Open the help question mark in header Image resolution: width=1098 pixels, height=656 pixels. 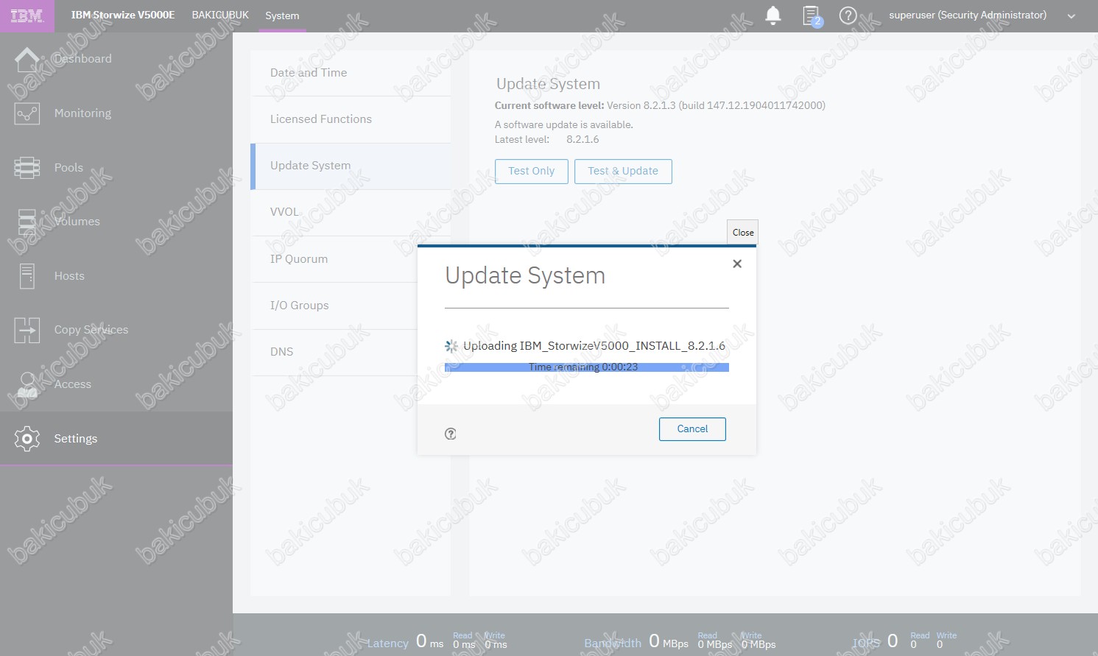pos(848,15)
